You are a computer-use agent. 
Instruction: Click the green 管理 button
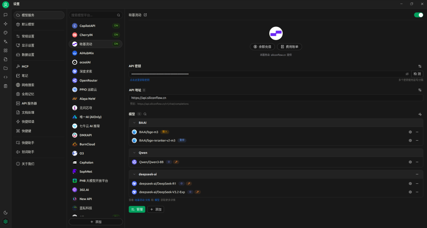(137, 209)
